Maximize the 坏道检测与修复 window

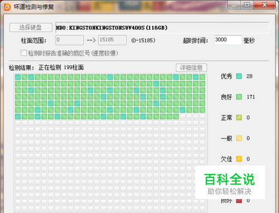click(247, 5)
